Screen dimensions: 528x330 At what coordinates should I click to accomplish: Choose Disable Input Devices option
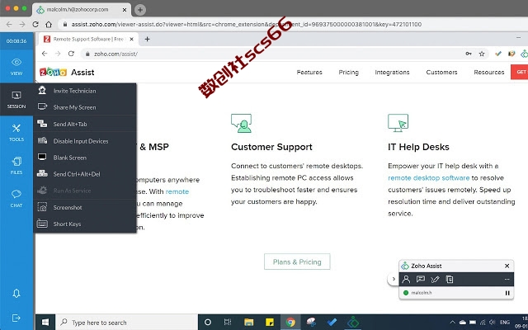(85, 141)
